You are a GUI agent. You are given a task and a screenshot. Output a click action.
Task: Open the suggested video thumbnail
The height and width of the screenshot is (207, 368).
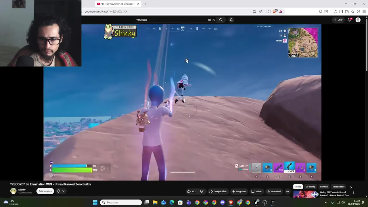click(306, 194)
